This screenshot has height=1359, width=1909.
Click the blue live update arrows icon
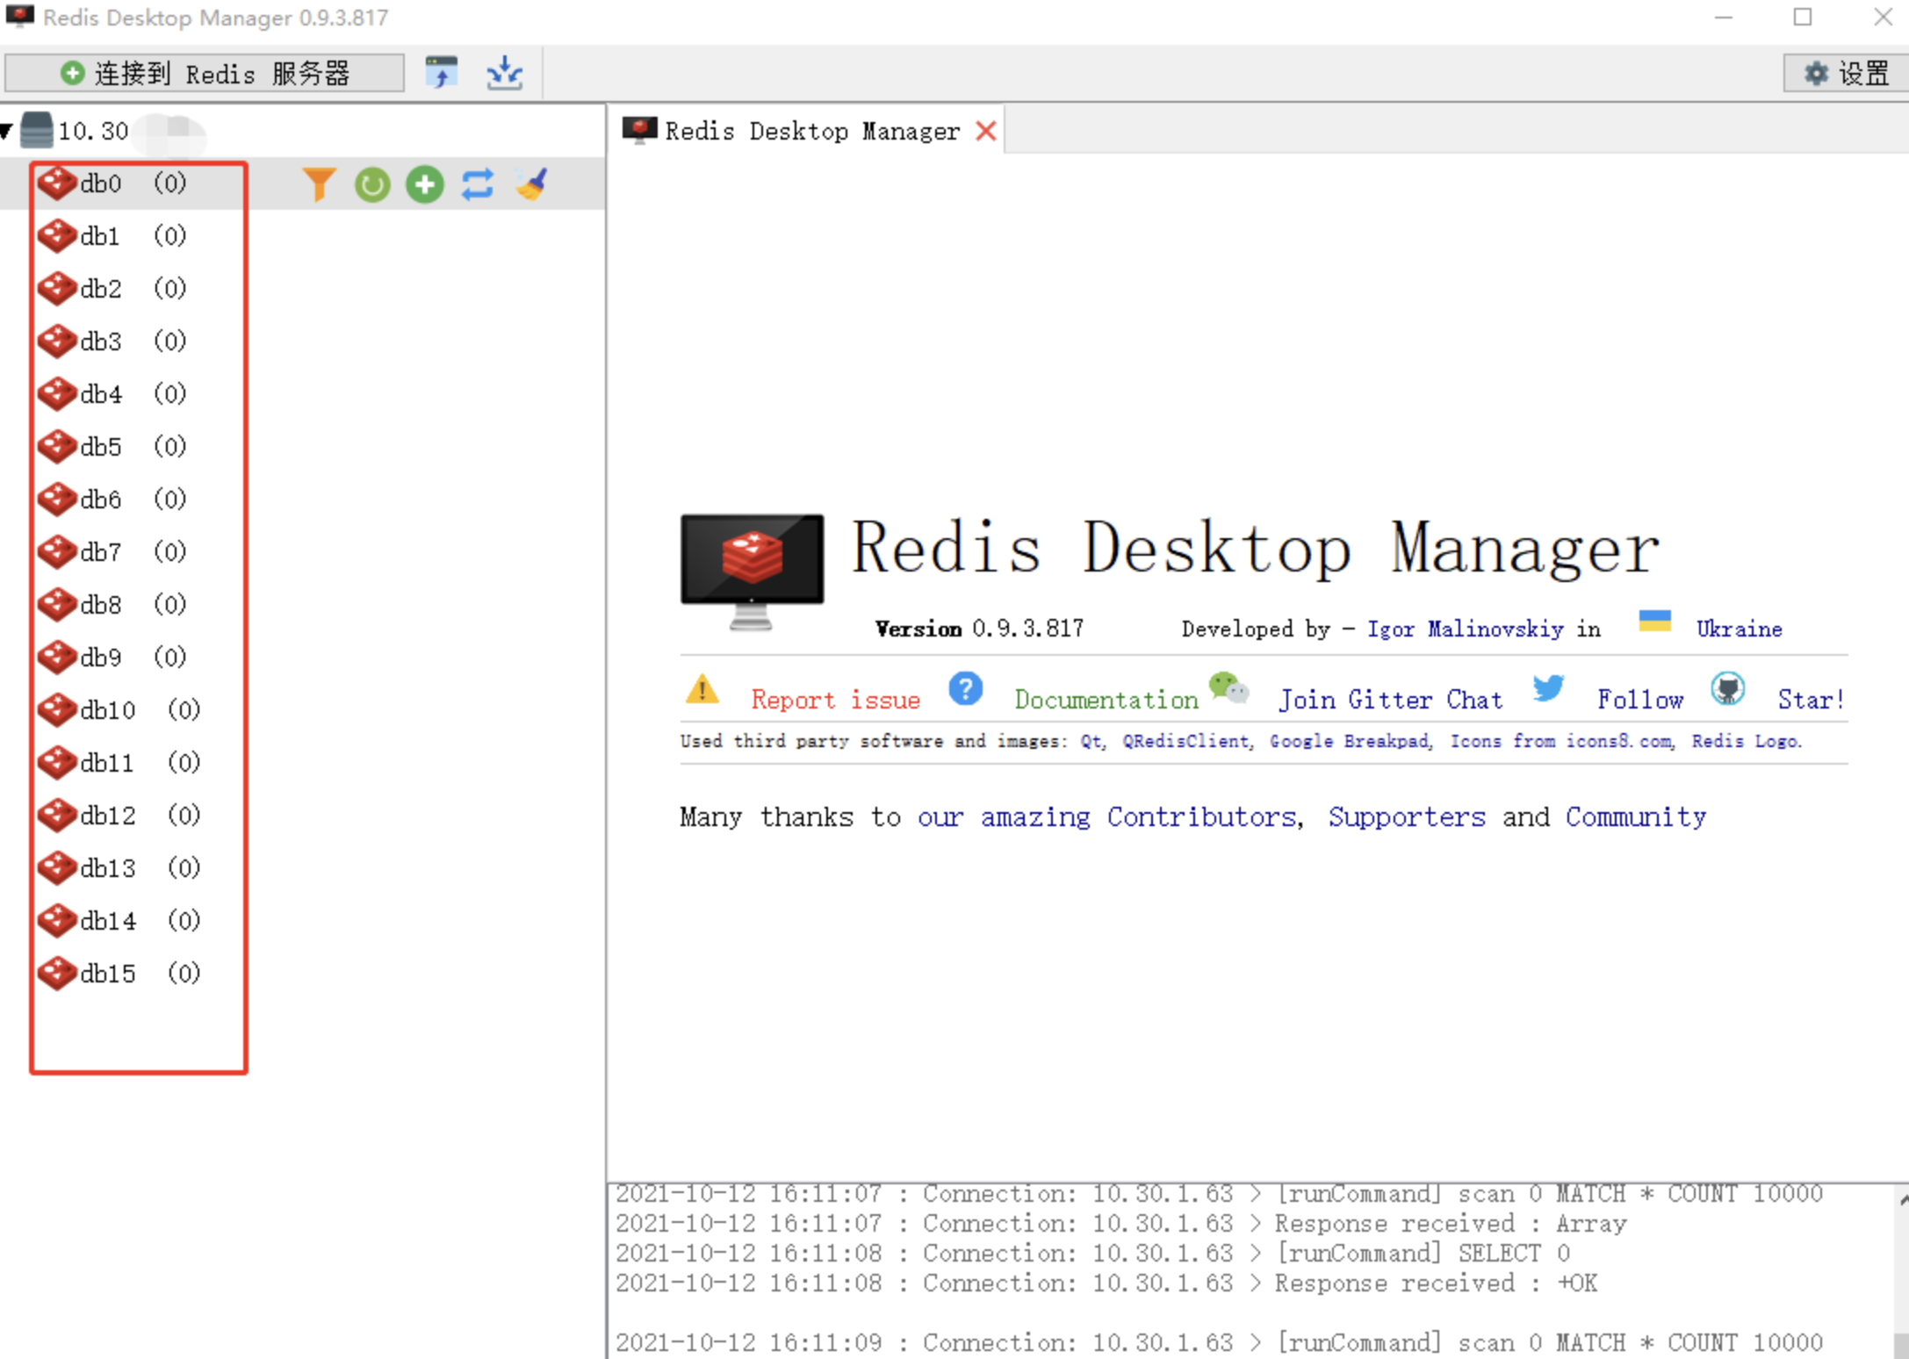click(x=478, y=184)
